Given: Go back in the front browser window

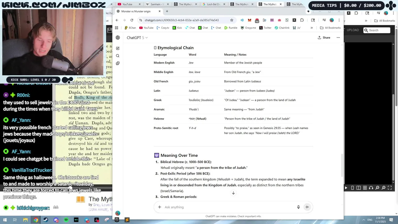Looking at the screenshot, I should (117, 20).
